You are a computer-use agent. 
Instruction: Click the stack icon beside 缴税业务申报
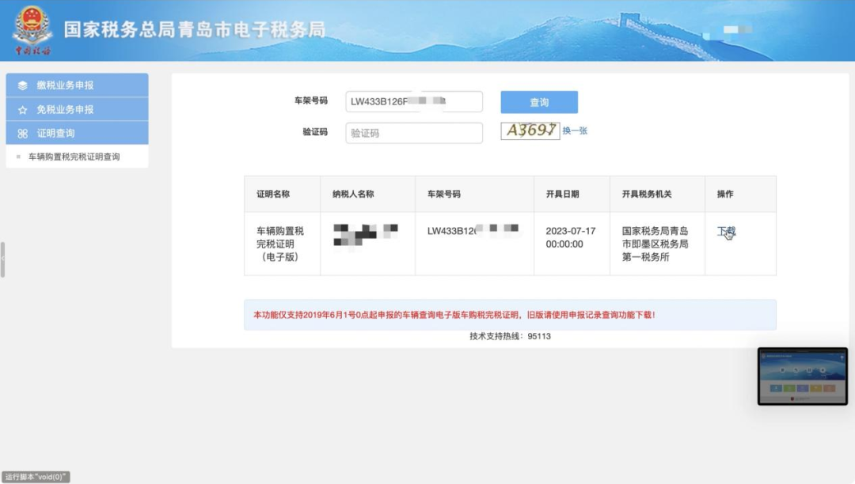coord(23,85)
